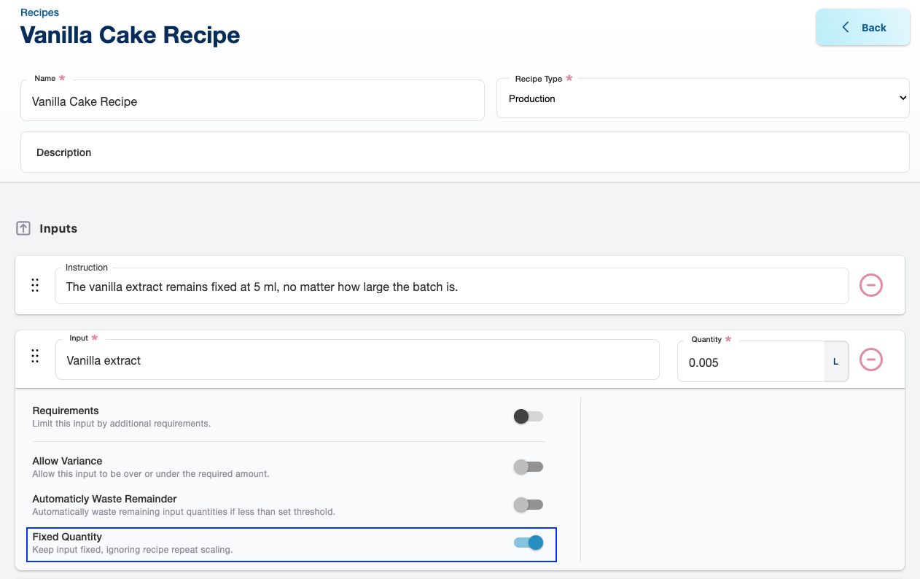Screen dimensions: 920x579
Task: Click the L unit badge next to Quantity
Action: [x=835, y=362]
